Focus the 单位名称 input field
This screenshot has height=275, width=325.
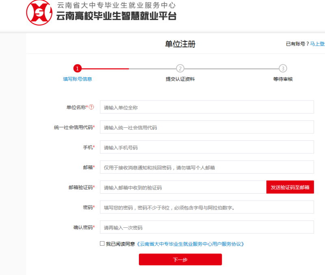point(207,107)
